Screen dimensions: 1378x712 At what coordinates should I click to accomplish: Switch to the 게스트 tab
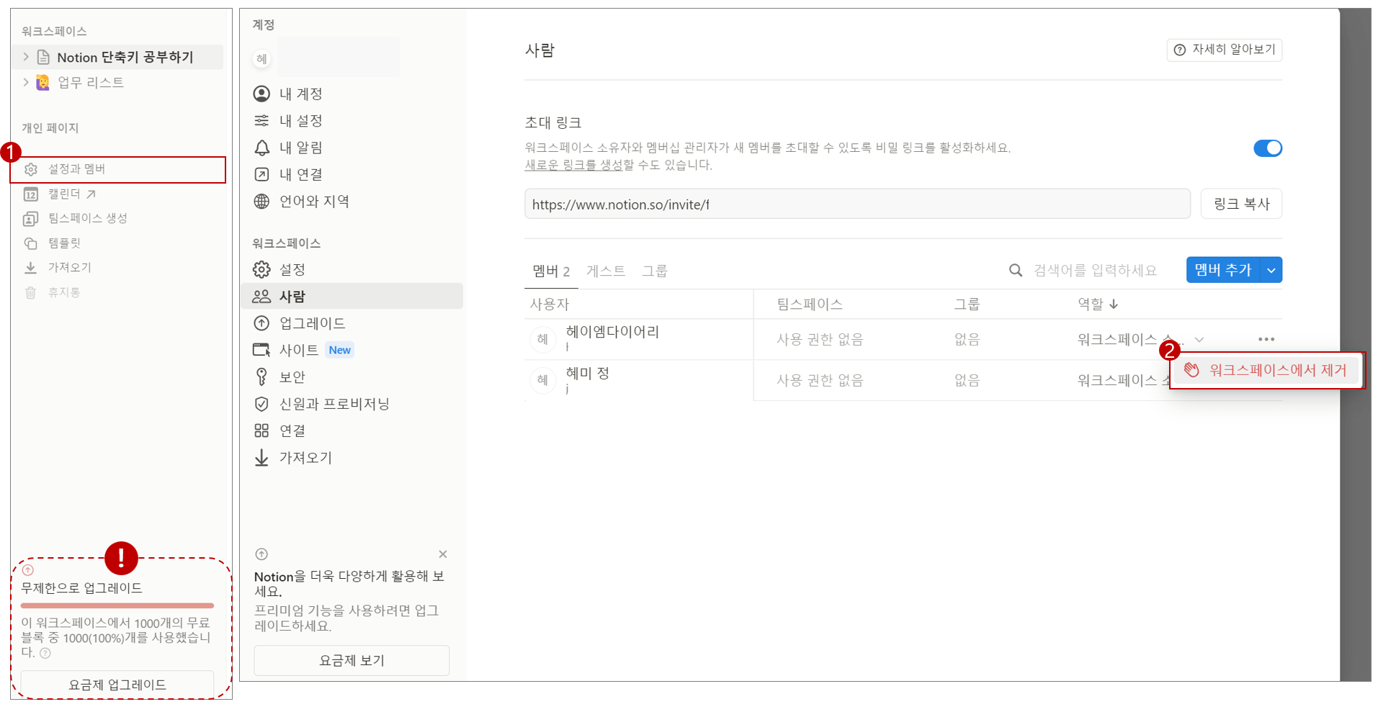pyautogui.click(x=605, y=271)
